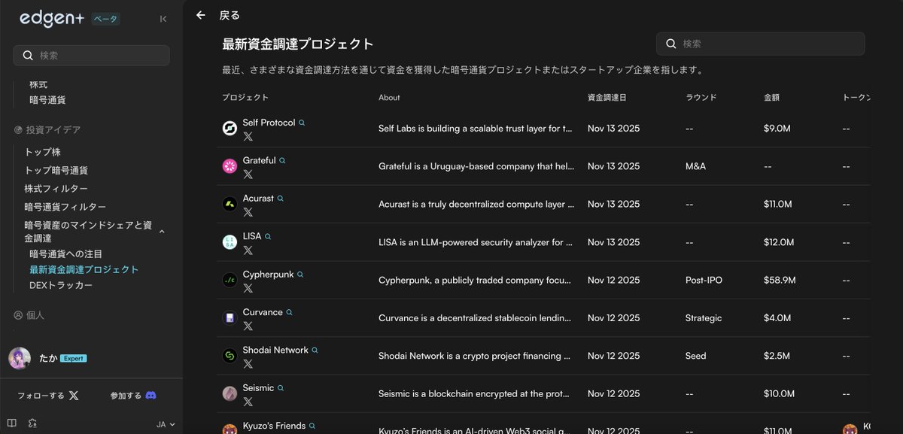
Task: Open Self Protocol project name link
Action: coord(269,123)
